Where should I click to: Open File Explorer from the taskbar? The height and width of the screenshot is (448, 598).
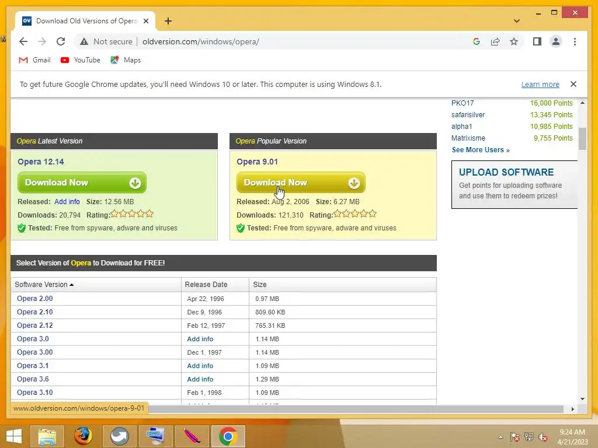[x=47, y=436]
